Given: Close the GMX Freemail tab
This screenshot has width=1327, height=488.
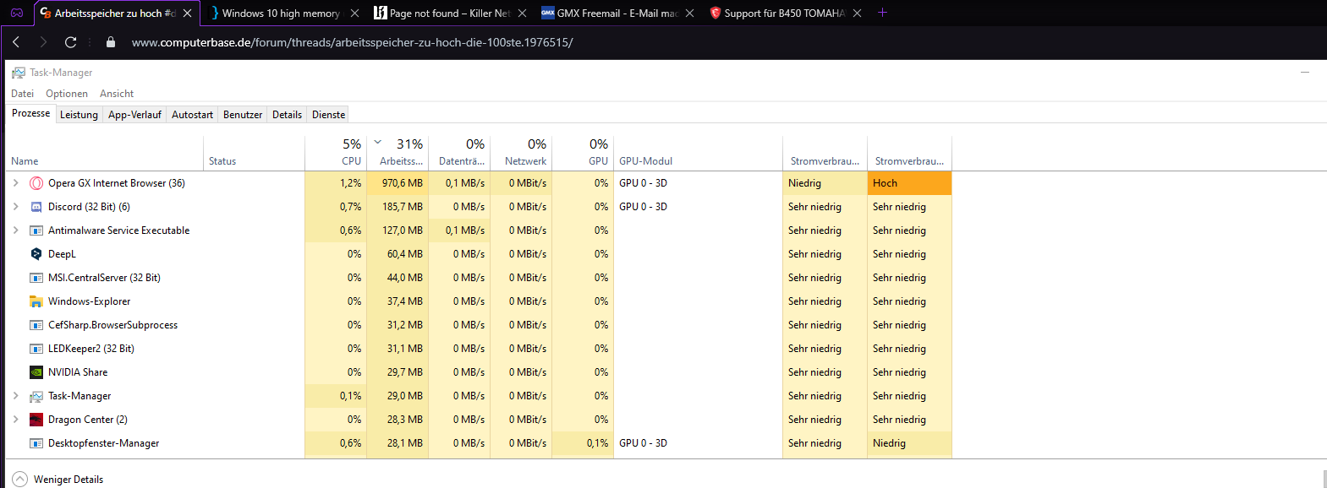Looking at the screenshot, I should pos(689,14).
